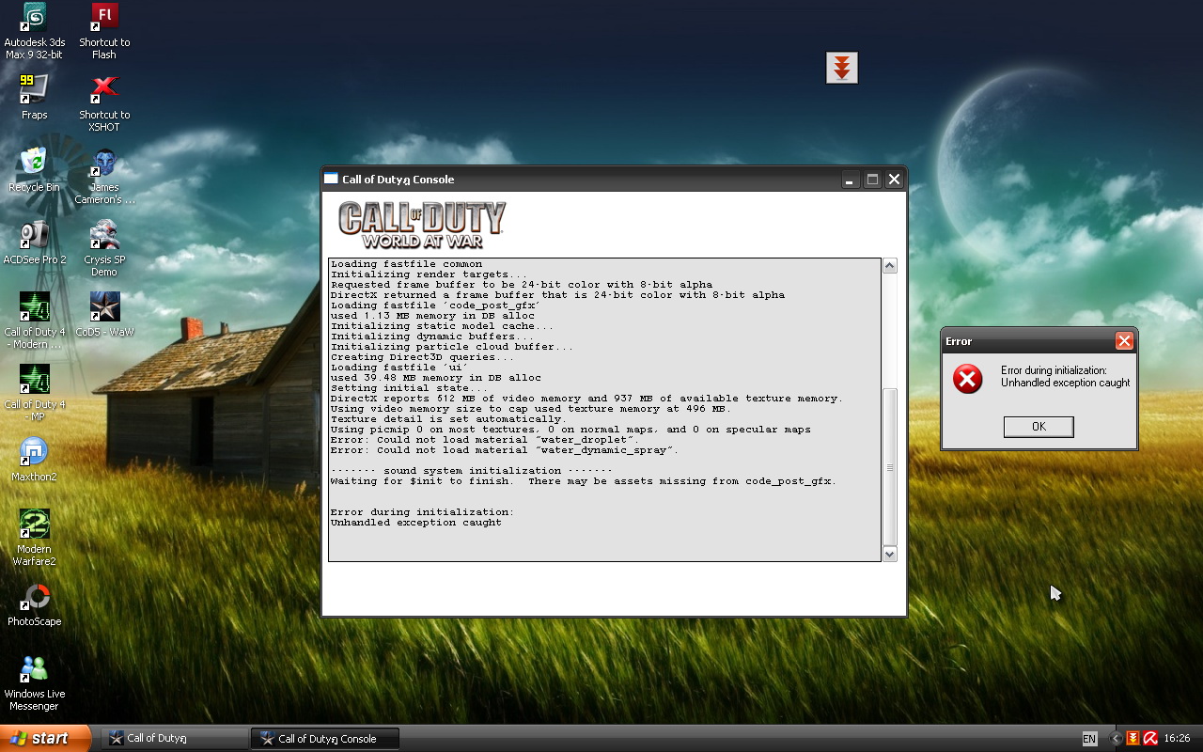Click the 'used 39.48 MB memory' line

click(436, 378)
